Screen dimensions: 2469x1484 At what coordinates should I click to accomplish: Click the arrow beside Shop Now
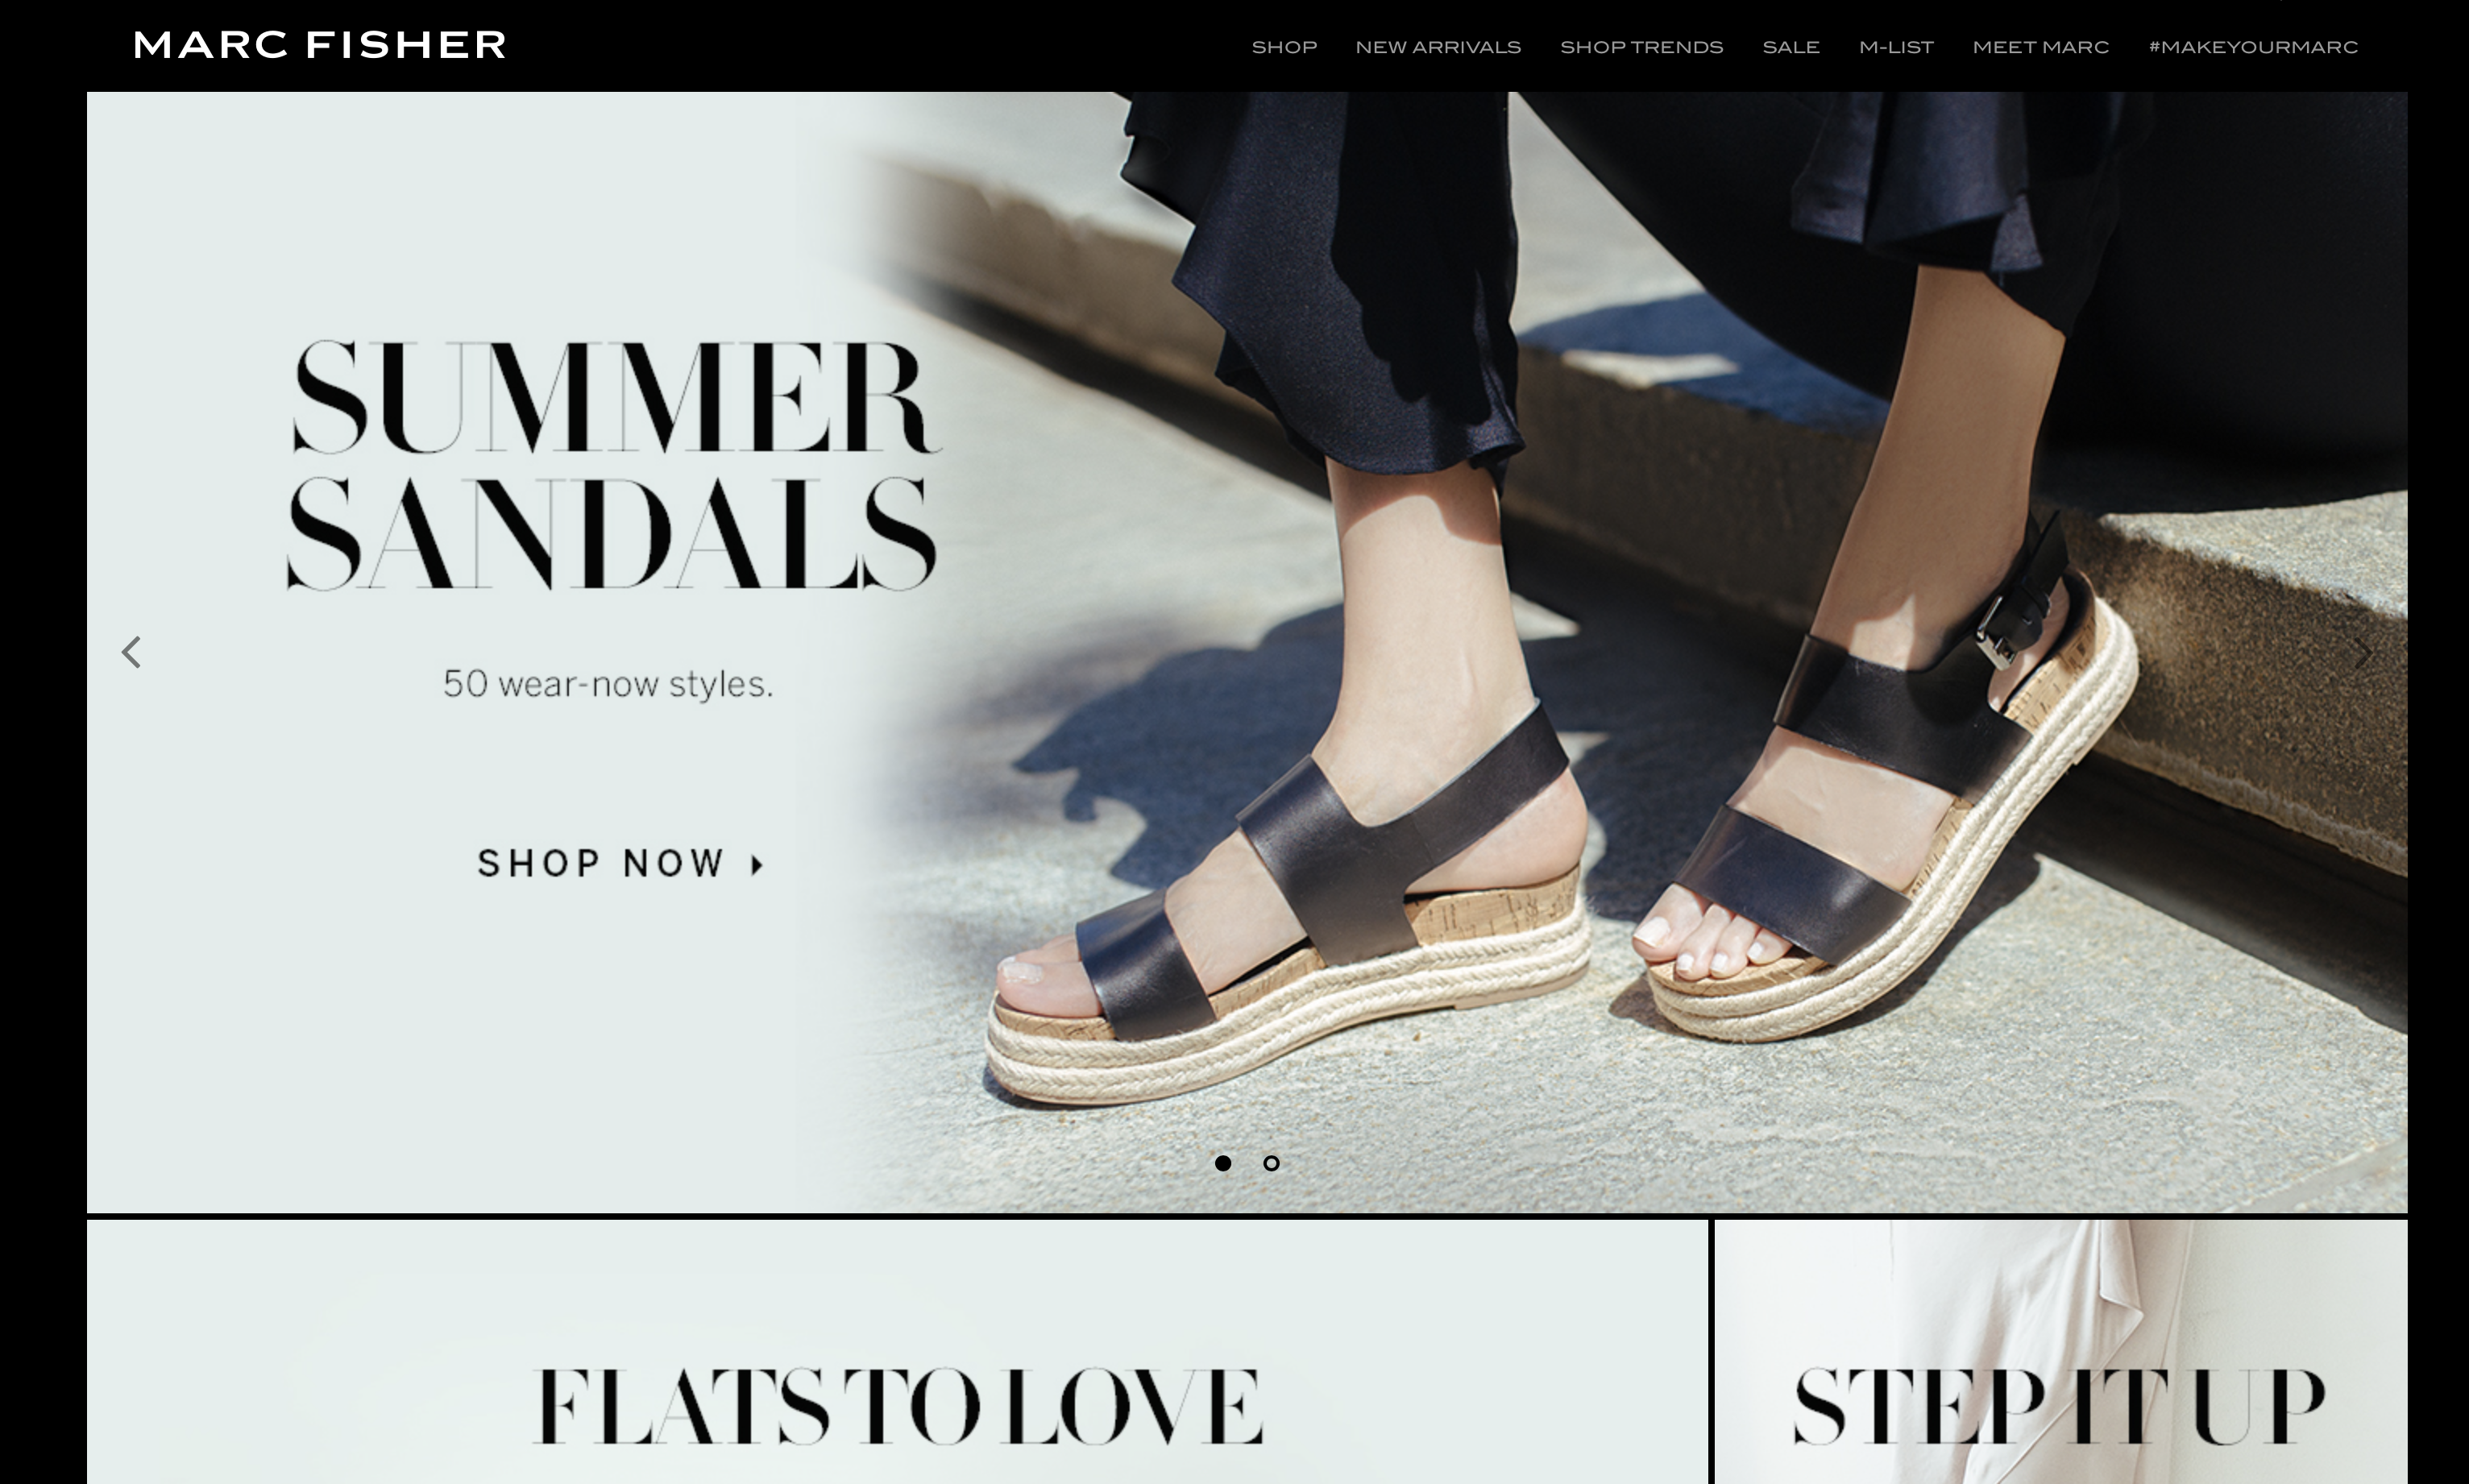tap(758, 865)
